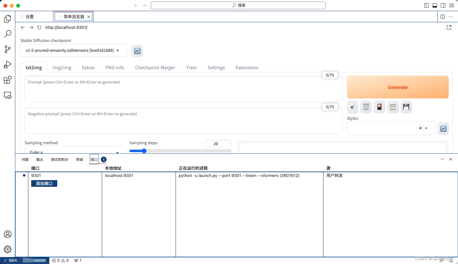Screen dimensions: 458x264
Task: Switch to txt2img tab
Action: click(34, 68)
